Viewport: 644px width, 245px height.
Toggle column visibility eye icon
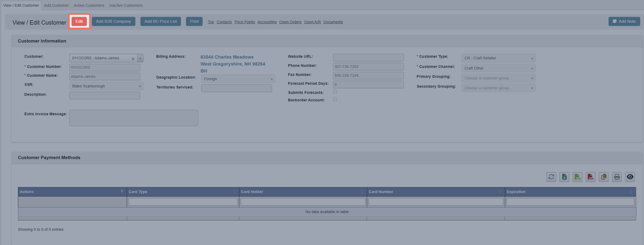(630, 177)
